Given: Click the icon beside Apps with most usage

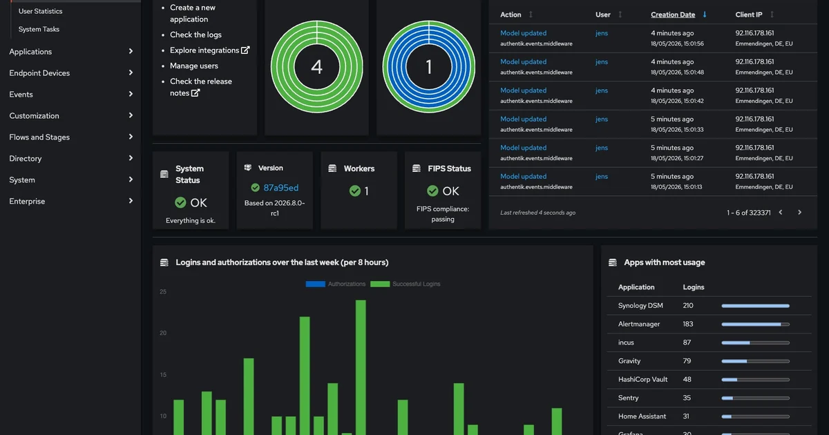Looking at the screenshot, I should pos(613,262).
